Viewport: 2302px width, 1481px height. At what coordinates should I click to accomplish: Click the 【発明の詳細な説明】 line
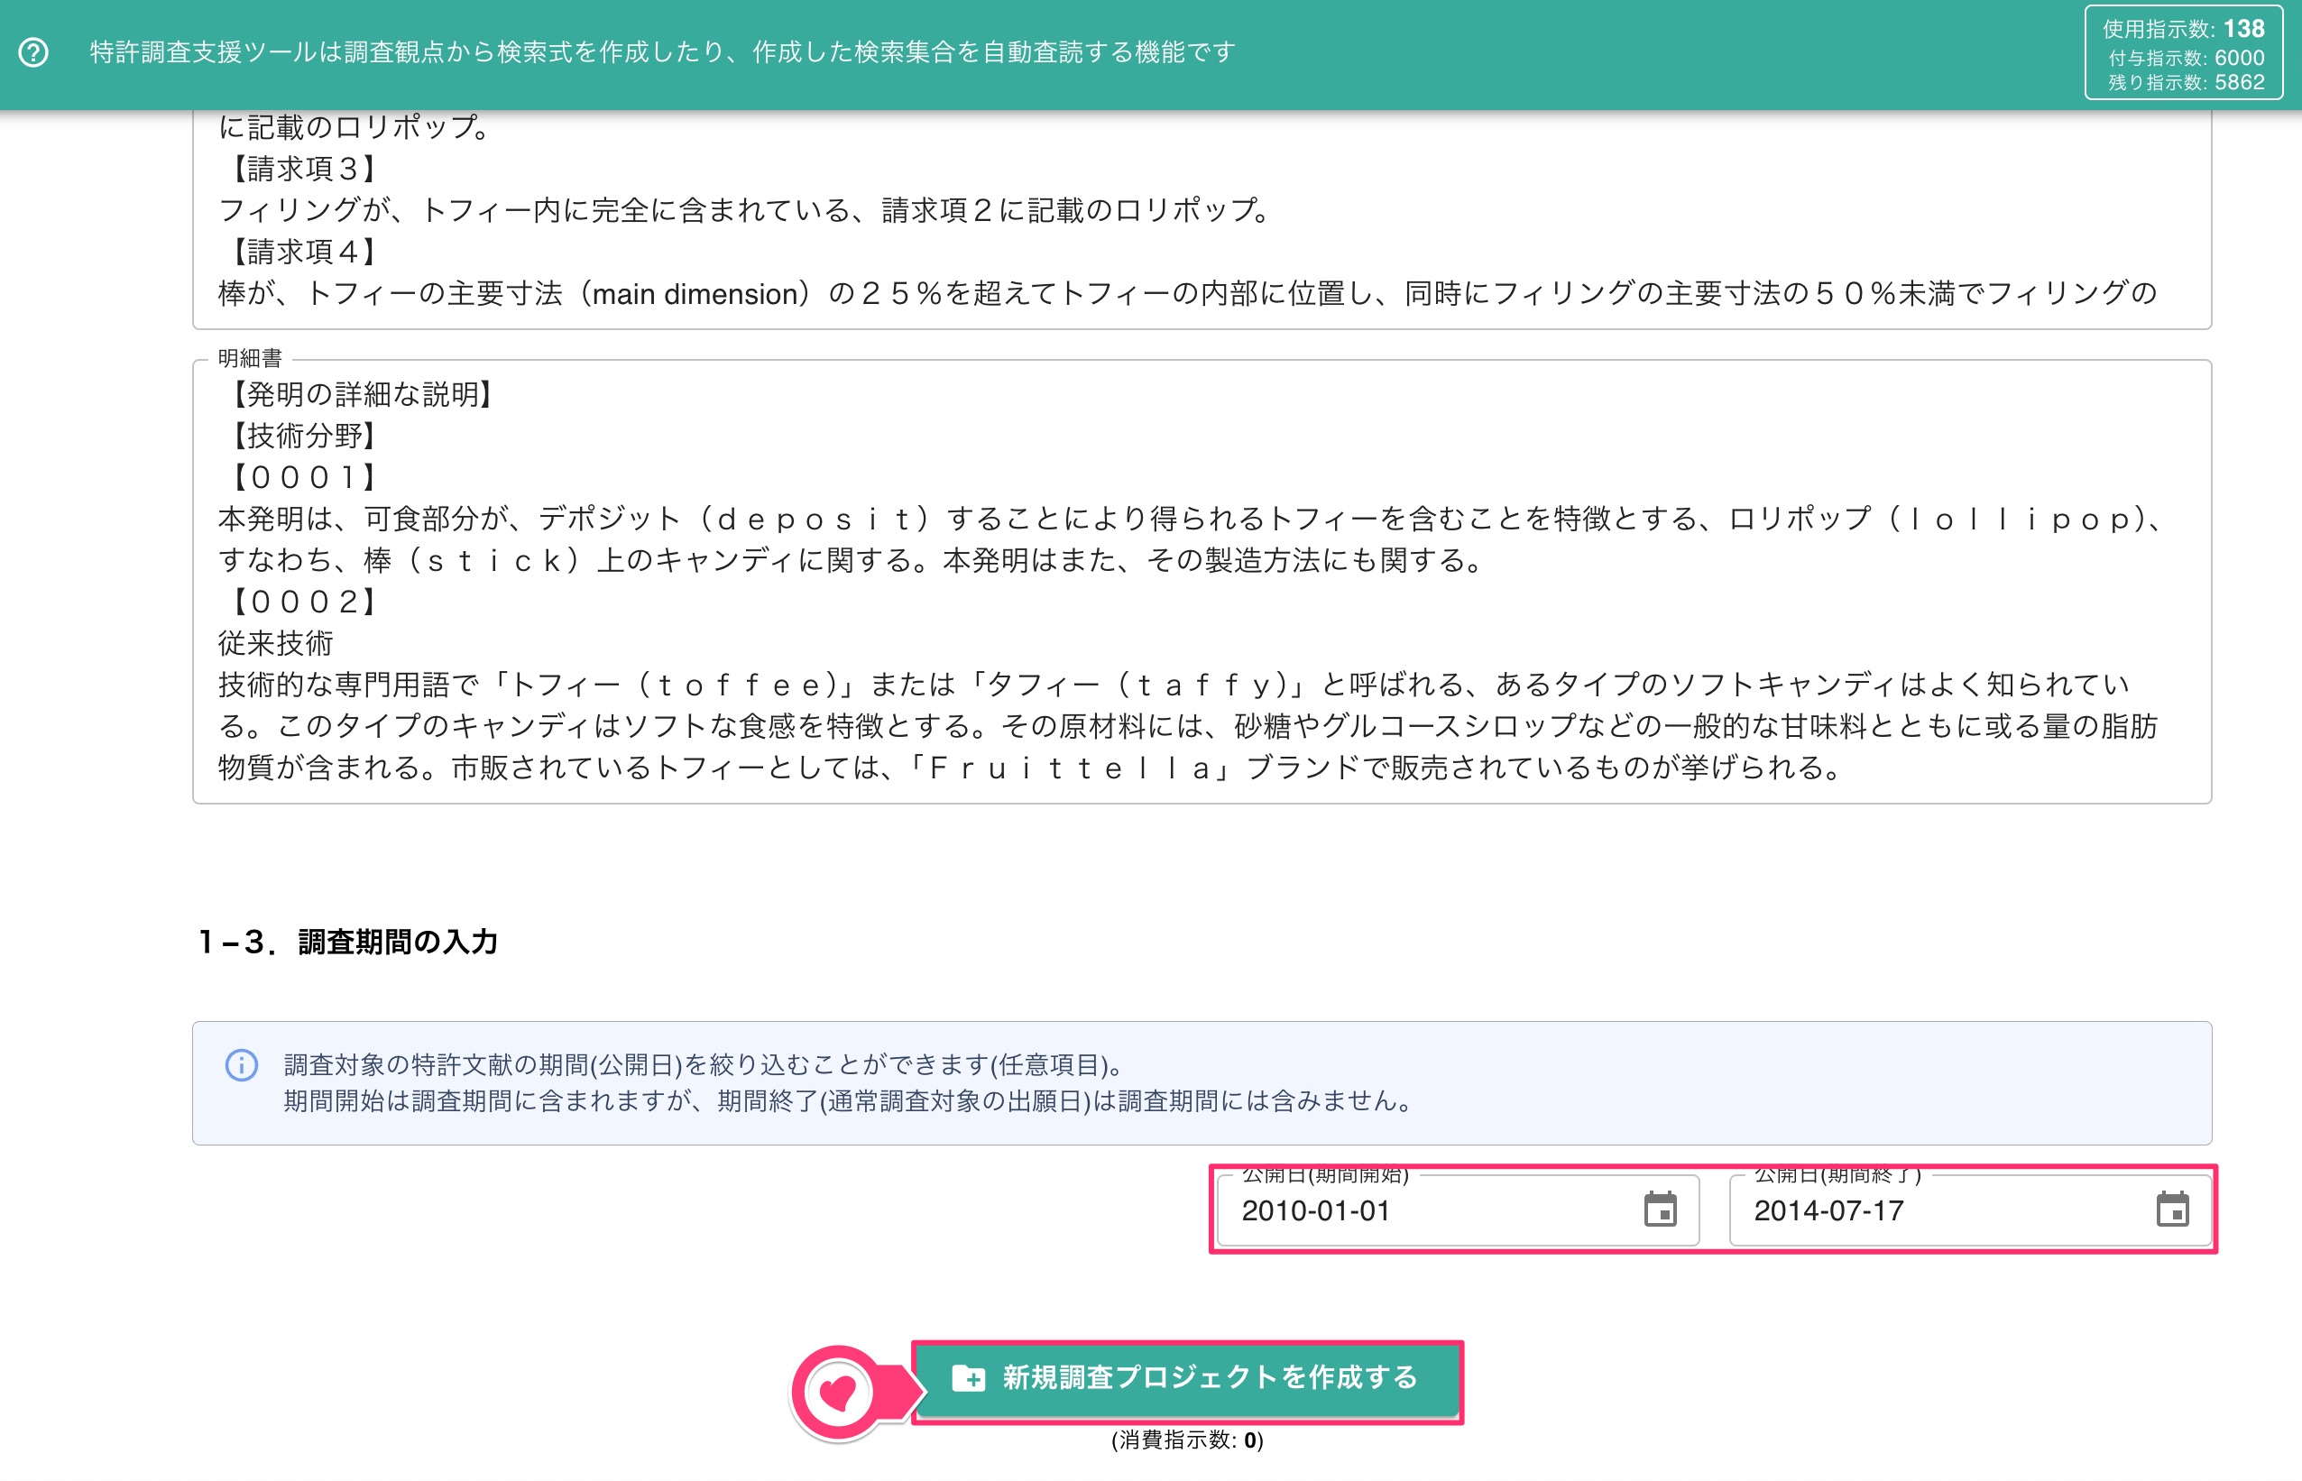coord(361,394)
